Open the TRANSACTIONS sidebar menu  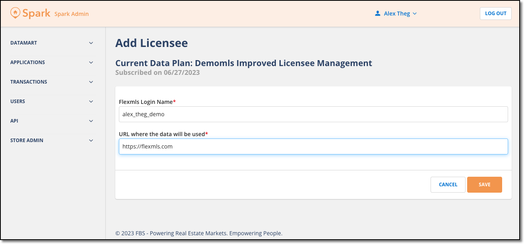[x=52, y=82]
